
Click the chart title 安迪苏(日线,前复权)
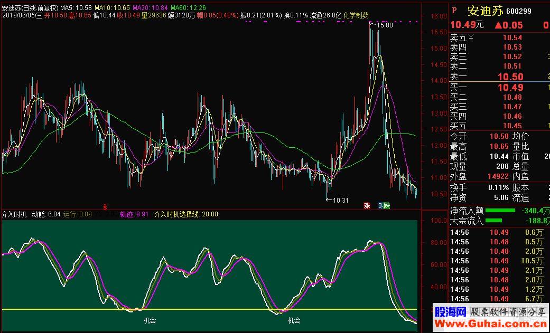[31, 8]
